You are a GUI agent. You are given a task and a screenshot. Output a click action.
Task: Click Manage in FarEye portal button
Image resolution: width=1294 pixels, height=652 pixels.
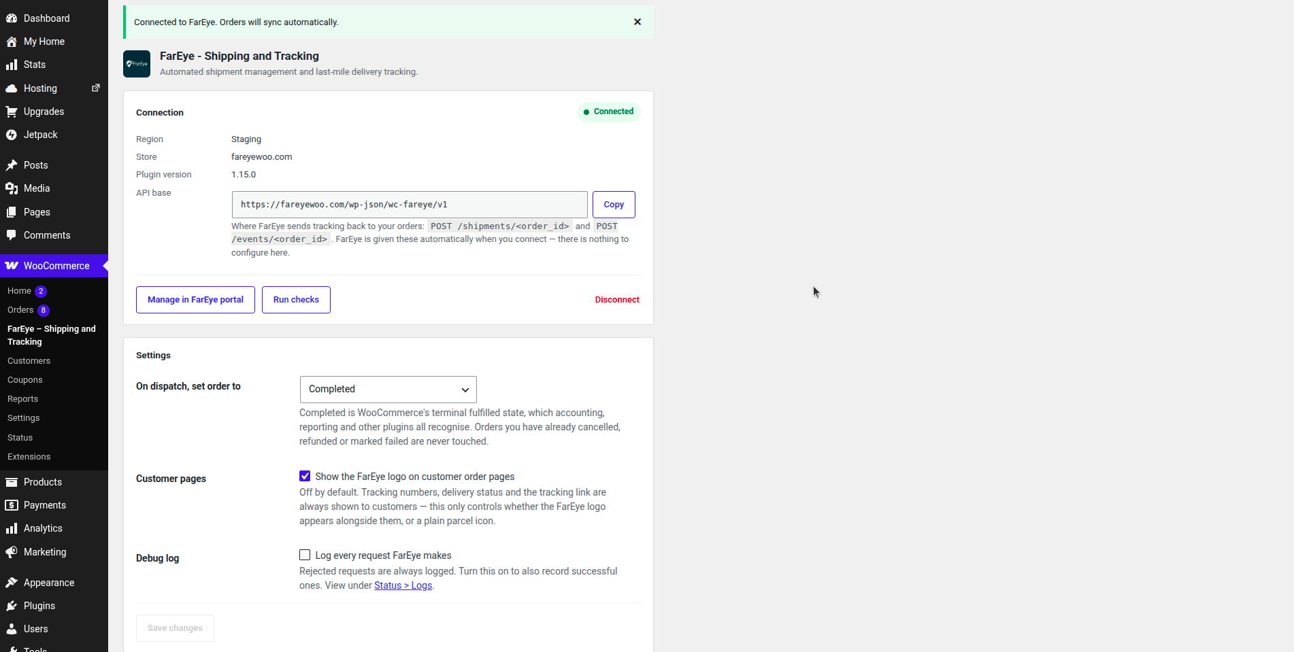coord(195,300)
